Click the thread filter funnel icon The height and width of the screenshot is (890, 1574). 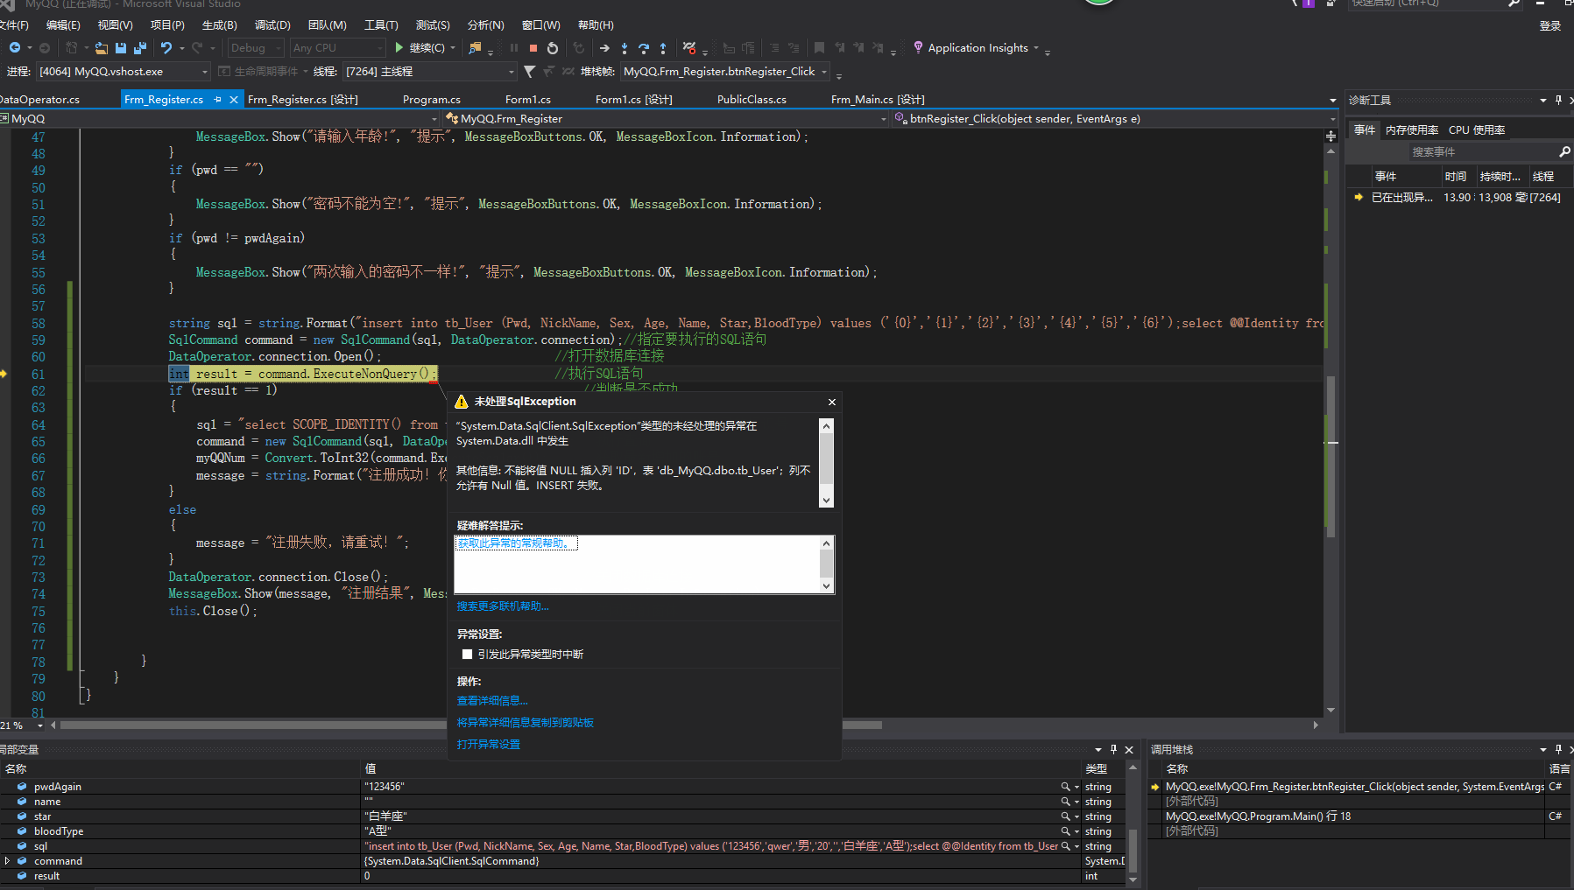click(529, 72)
